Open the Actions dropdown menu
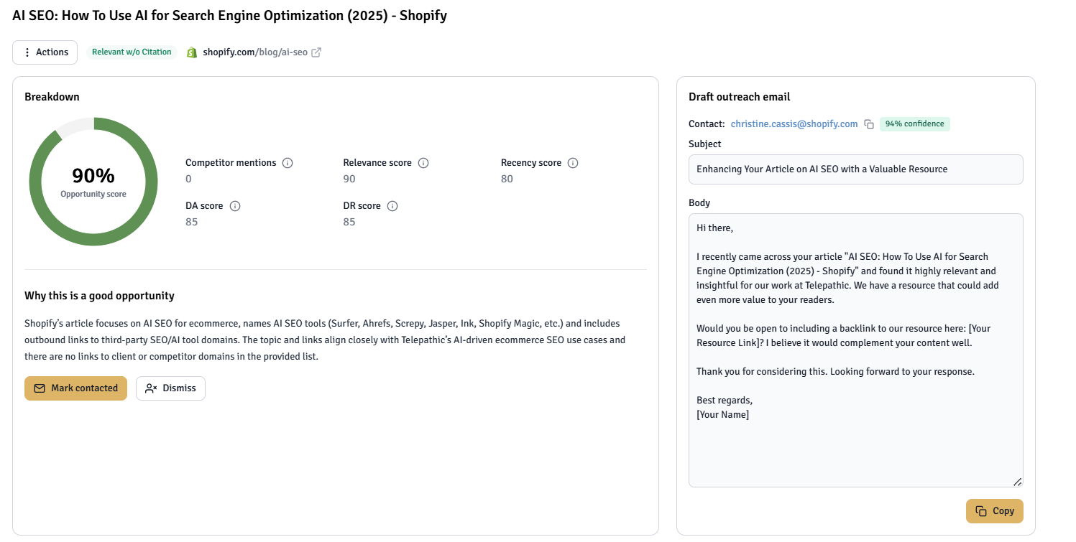1076x542 pixels. coord(45,52)
